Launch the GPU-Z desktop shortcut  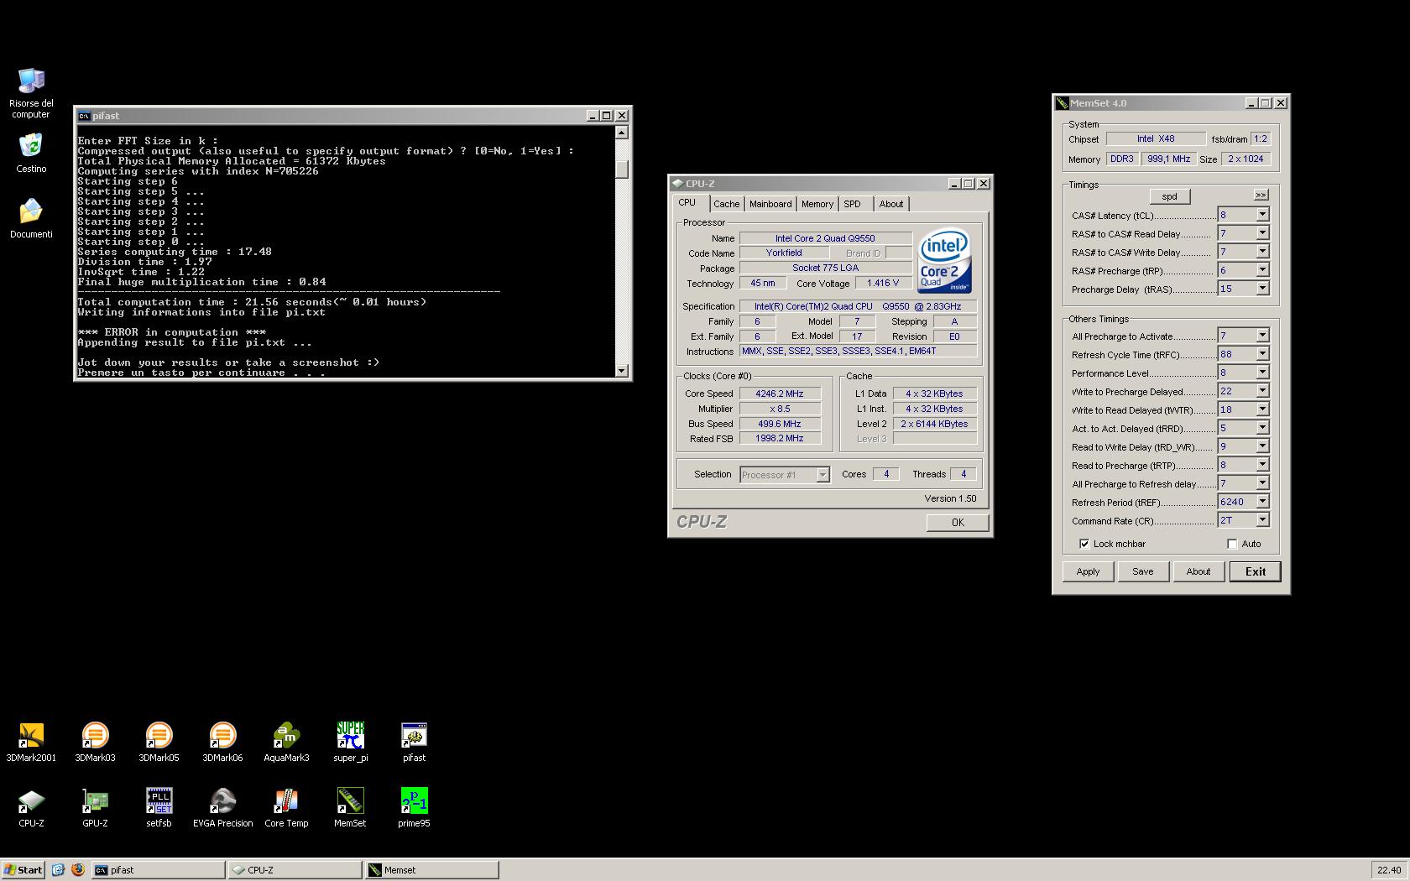95,808
